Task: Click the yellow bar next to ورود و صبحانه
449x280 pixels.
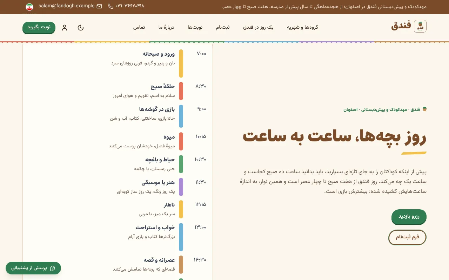Action: point(181,63)
